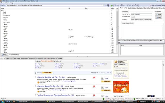
Task: Open the Taizhou Rongeng Anti-Adhesion Dressing link
Action: pyautogui.click(x=56, y=95)
